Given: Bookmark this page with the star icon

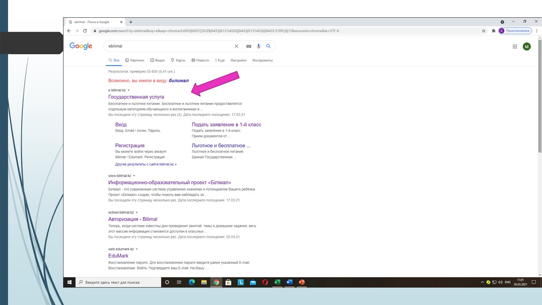Looking at the screenshot, I should point(484,31).
